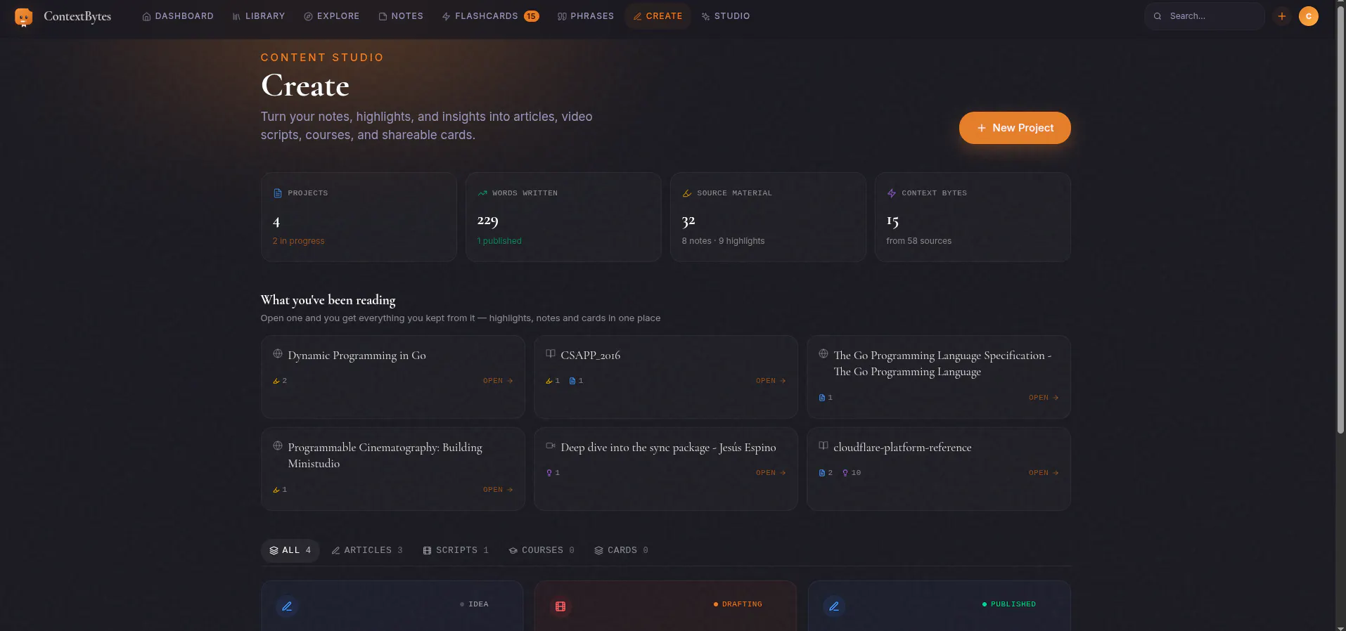The image size is (1346, 631).
Task: Filter by CARDS 0 tab
Action: tap(621, 550)
